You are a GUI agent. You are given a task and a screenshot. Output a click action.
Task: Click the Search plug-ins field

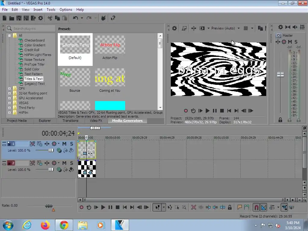[31, 29]
